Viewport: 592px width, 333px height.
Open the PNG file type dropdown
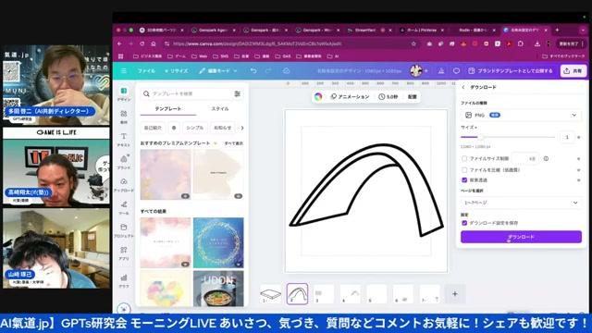pyautogui.click(x=521, y=115)
